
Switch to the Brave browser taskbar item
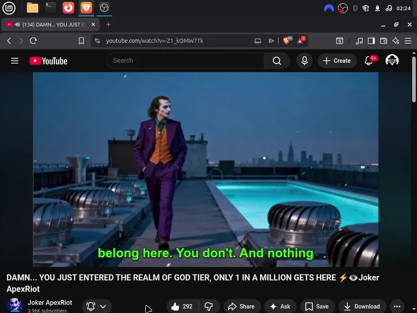click(x=86, y=8)
